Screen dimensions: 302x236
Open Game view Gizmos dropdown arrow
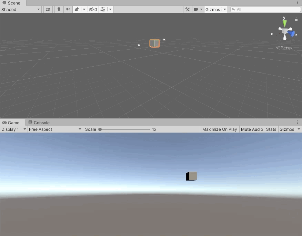click(x=299, y=129)
